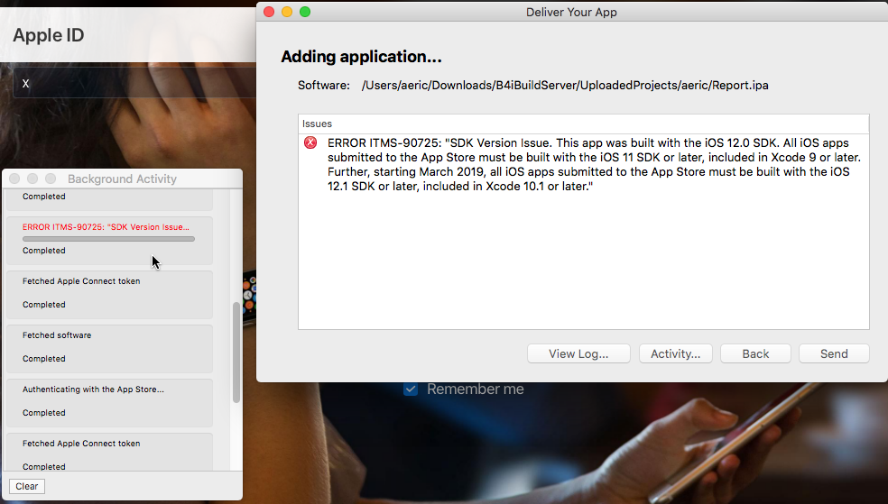The image size is (888, 504).
Task: Go Back in Deliver Your App dialog
Action: coord(755,353)
